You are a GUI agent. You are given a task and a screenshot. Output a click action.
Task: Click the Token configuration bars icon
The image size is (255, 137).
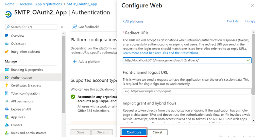coord(7,93)
